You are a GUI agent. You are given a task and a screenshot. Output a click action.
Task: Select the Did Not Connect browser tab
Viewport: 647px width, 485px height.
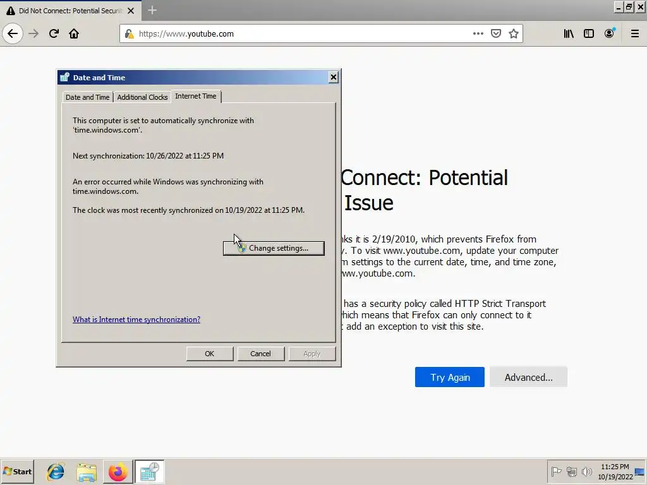(70, 11)
